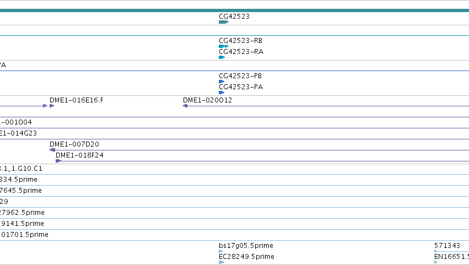
Task: Click the bs17g05.5prime EST glyph
Action: pyautogui.click(x=221, y=251)
